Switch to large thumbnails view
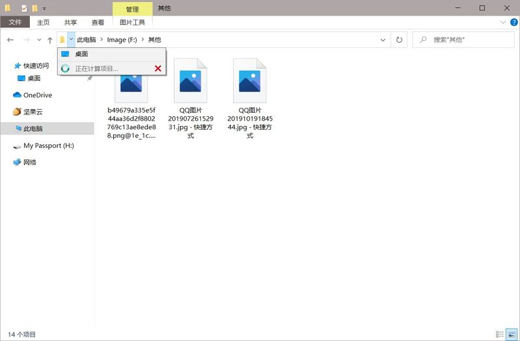This screenshot has width=520, height=341. [511, 334]
